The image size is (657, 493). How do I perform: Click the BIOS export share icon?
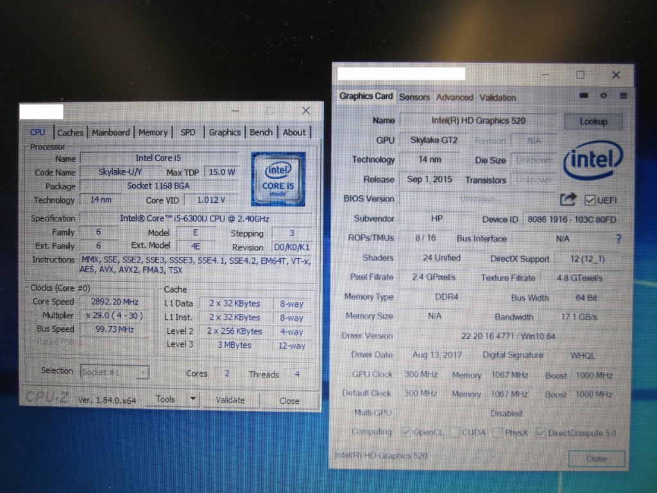568,199
